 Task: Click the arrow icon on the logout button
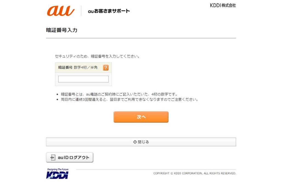pos(52,157)
